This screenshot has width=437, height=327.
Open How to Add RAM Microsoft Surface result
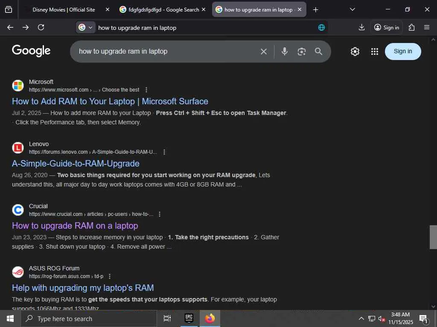(110, 101)
